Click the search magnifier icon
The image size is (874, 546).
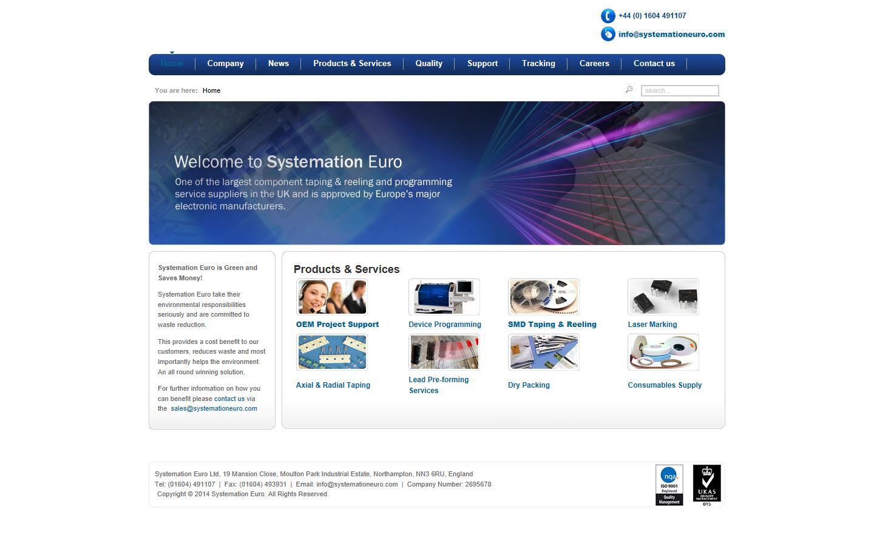pyautogui.click(x=628, y=89)
